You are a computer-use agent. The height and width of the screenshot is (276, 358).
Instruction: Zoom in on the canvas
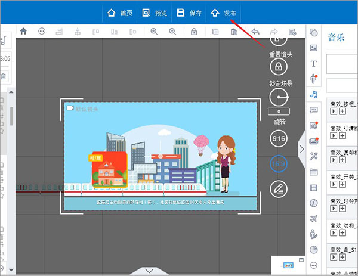pyautogui.click(x=154, y=32)
